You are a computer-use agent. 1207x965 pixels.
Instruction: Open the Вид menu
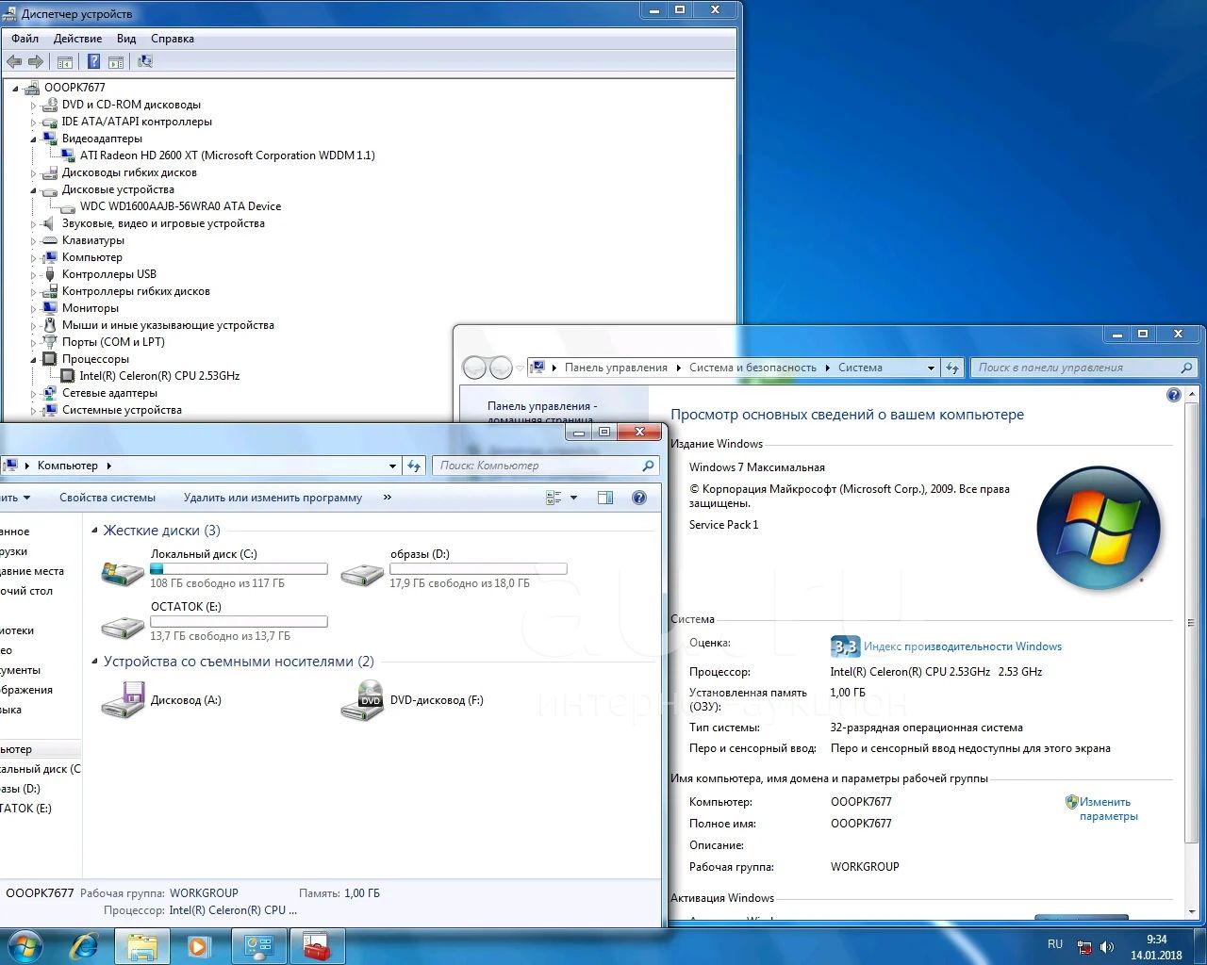126,39
